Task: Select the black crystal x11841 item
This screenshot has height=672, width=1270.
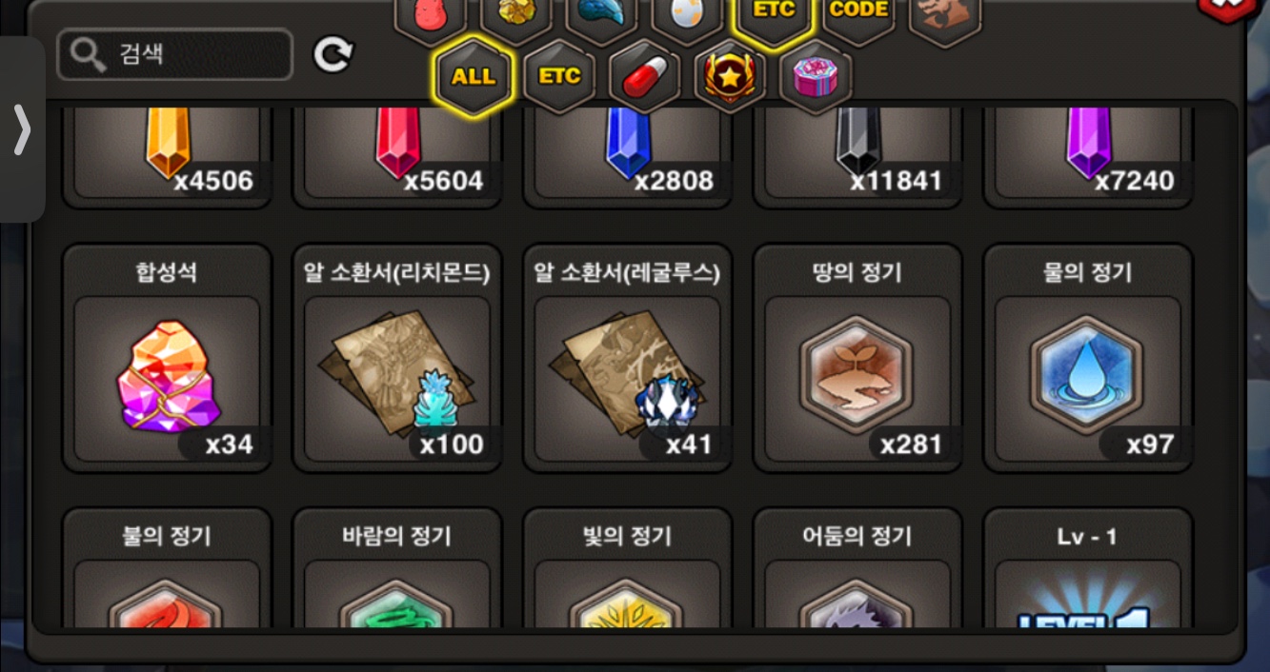Action: [x=858, y=156]
